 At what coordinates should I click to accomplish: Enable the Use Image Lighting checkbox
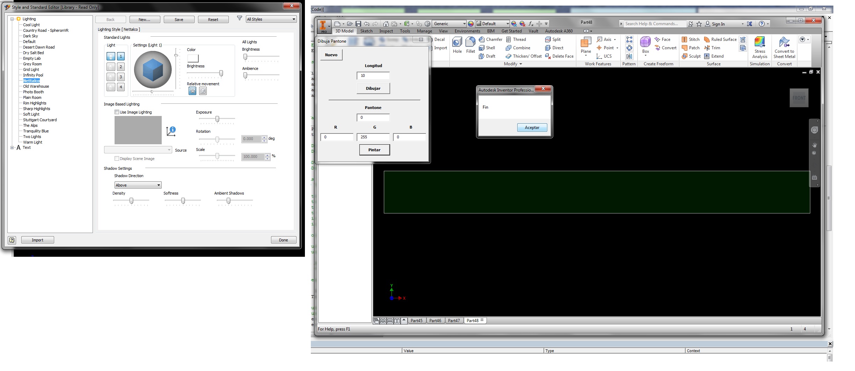pos(117,112)
